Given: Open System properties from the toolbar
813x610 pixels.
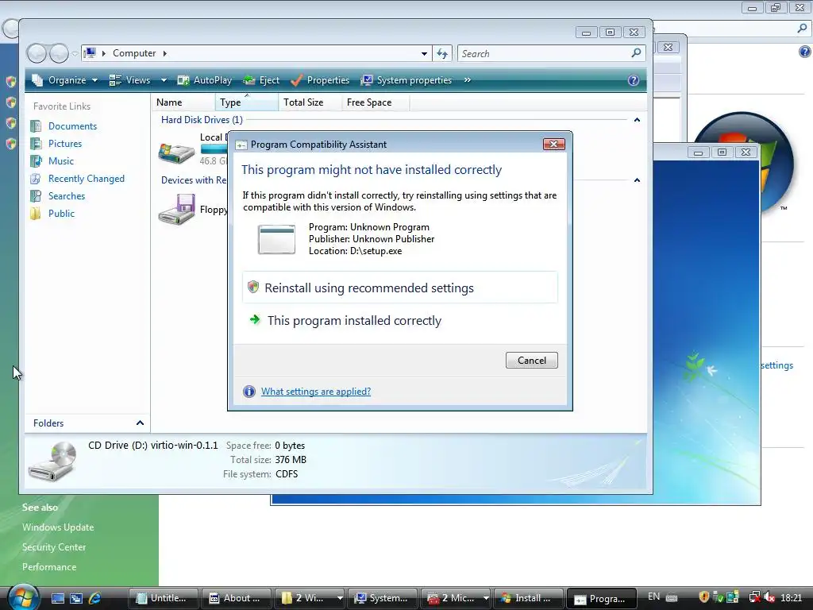Looking at the screenshot, I should click(x=406, y=80).
